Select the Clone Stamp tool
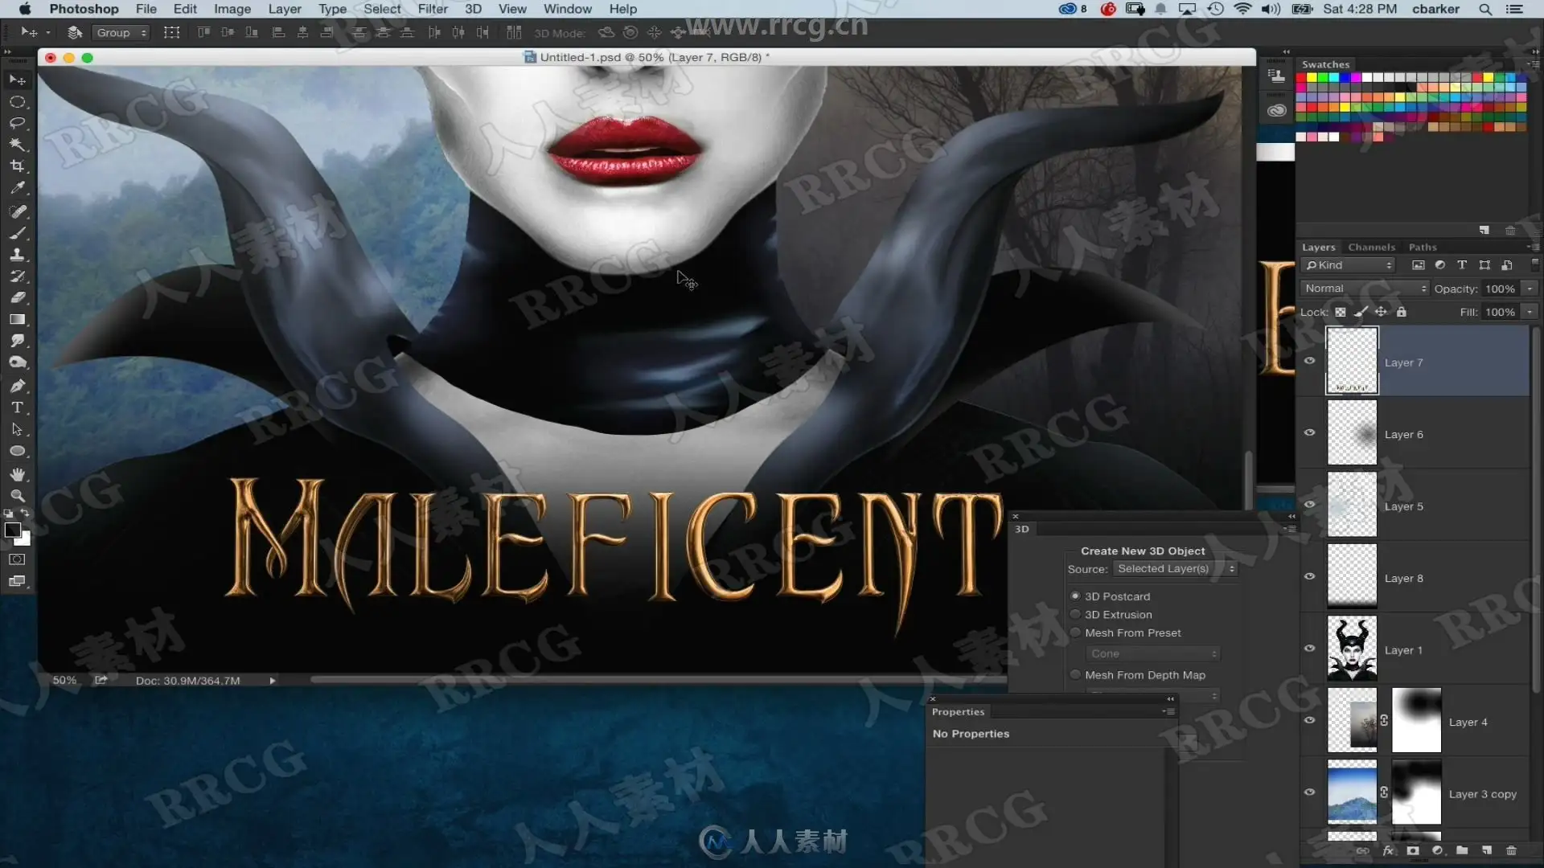 [17, 255]
